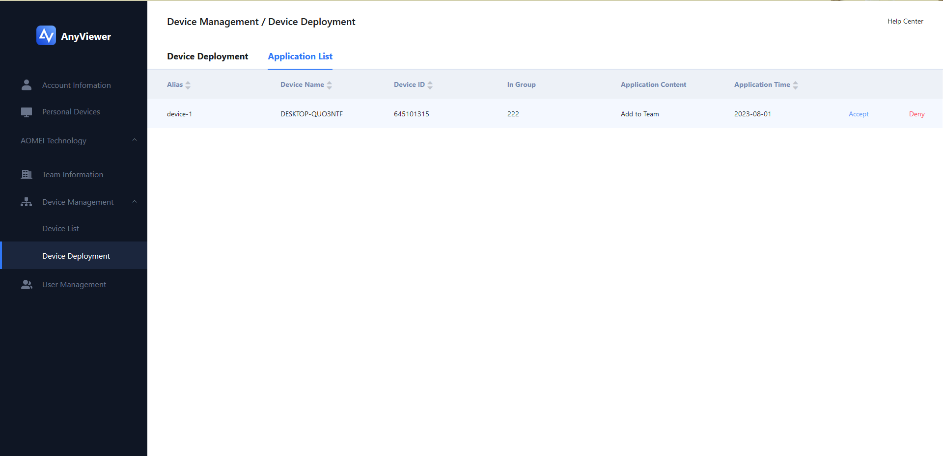Select the Application List tab
This screenshot has height=456, width=943.
click(300, 56)
